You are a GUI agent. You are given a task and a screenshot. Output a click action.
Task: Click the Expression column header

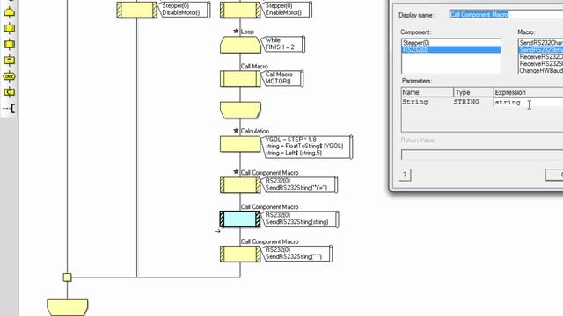528,92
